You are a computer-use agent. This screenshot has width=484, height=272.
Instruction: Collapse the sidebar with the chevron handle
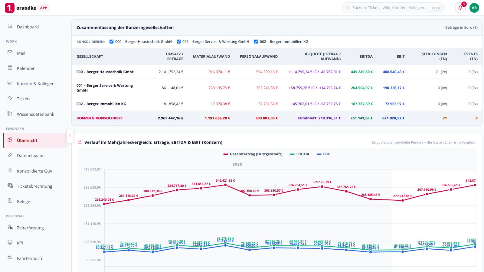point(70,135)
